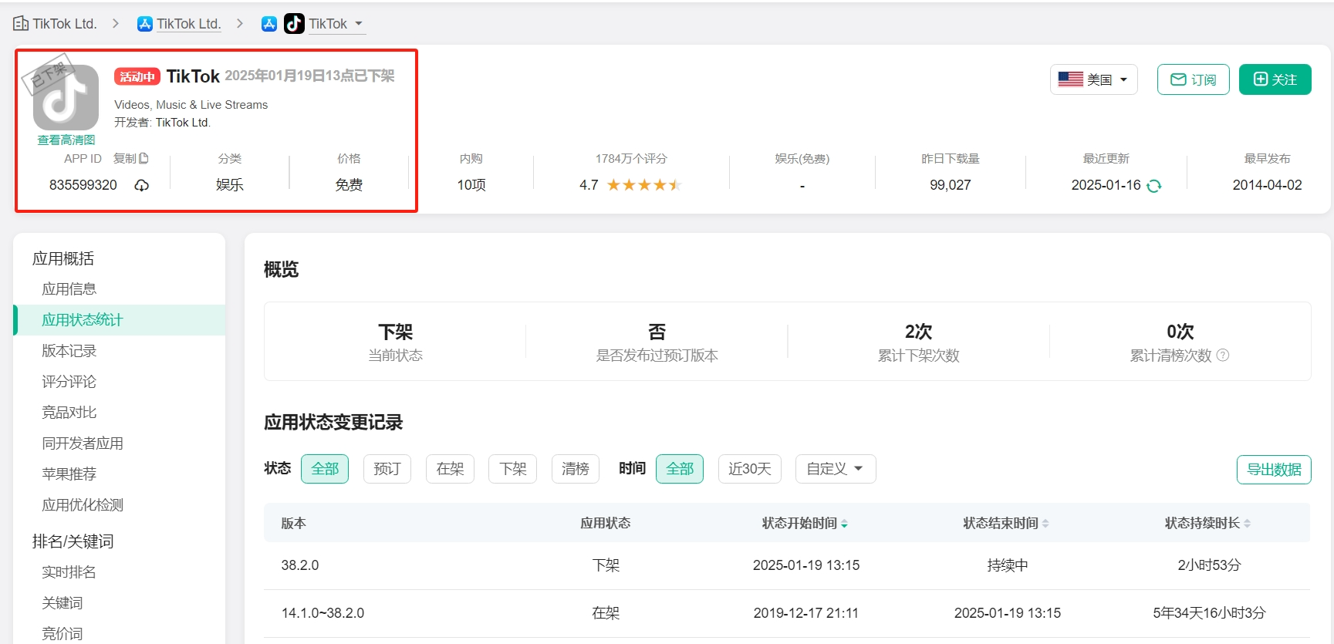Image resolution: width=1334 pixels, height=644 pixels.
Task: Click the 最早发布 date 2014-04-02
Action: point(1267,185)
